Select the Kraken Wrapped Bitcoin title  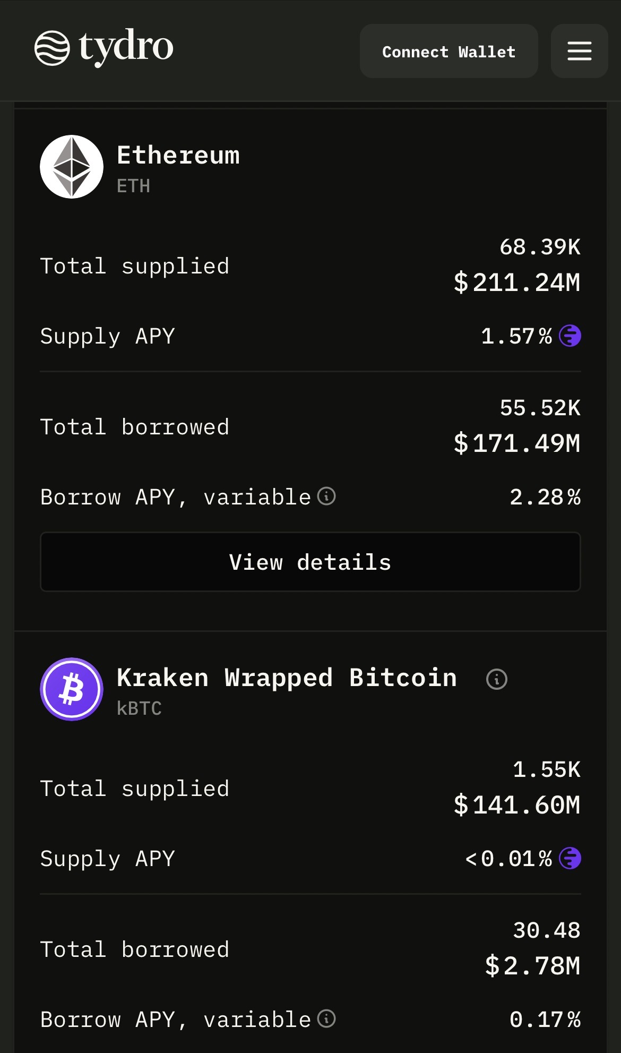287,678
